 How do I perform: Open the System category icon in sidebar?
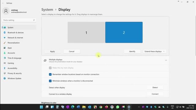(x=5, y=28)
